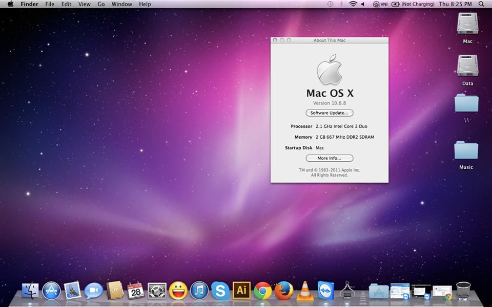Click the Software Update... button
The width and height of the screenshot is (492, 307).
pyautogui.click(x=329, y=113)
